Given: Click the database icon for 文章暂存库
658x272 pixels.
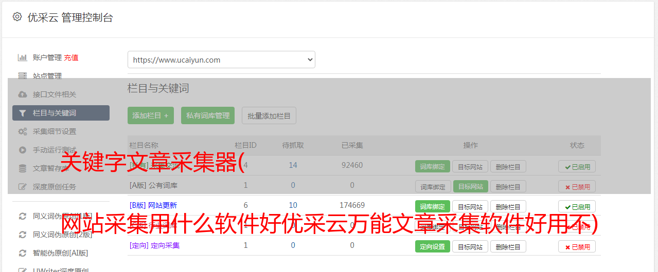Looking at the screenshot, I should (x=22, y=168).
